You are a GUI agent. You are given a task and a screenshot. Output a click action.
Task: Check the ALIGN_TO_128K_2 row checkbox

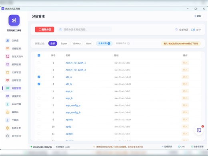tap(39, 70)
